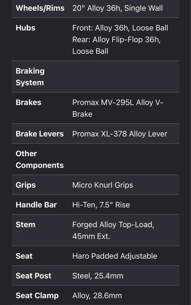The width and height of the screenshot is (191, 305).
Task: Select the Promax XL-378 Alloy Lever text
Action: coord(120,134)
